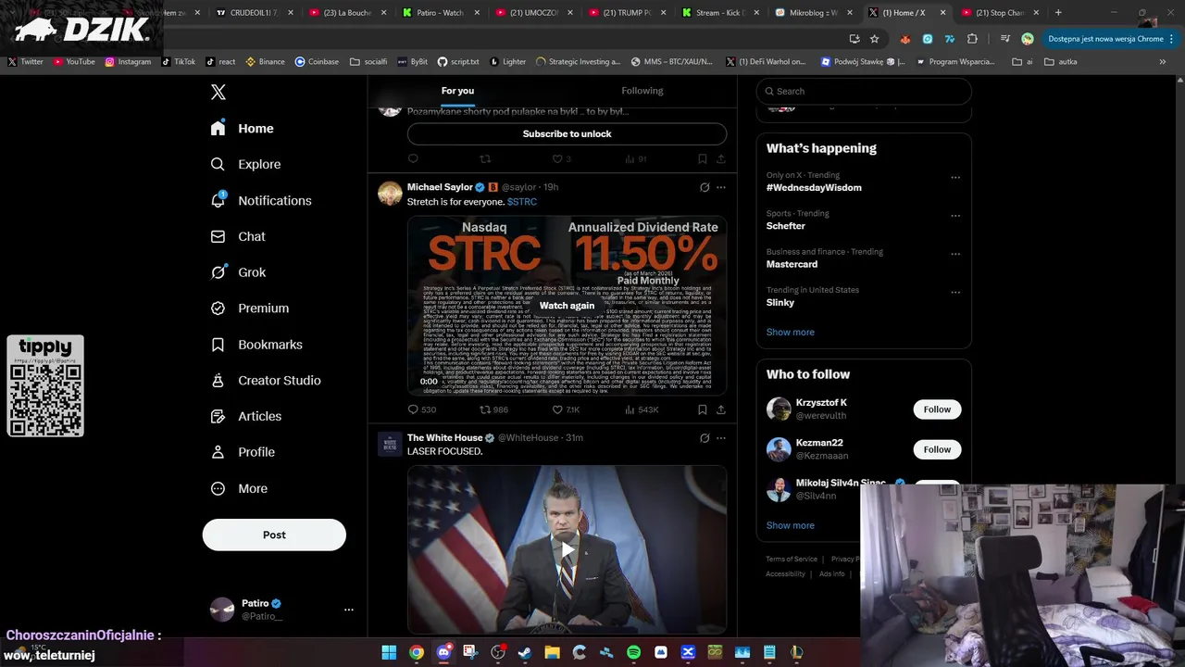Open Profile in the sidebar
This screenshot has width=1185, height=667.
click(x=243, y=452)
